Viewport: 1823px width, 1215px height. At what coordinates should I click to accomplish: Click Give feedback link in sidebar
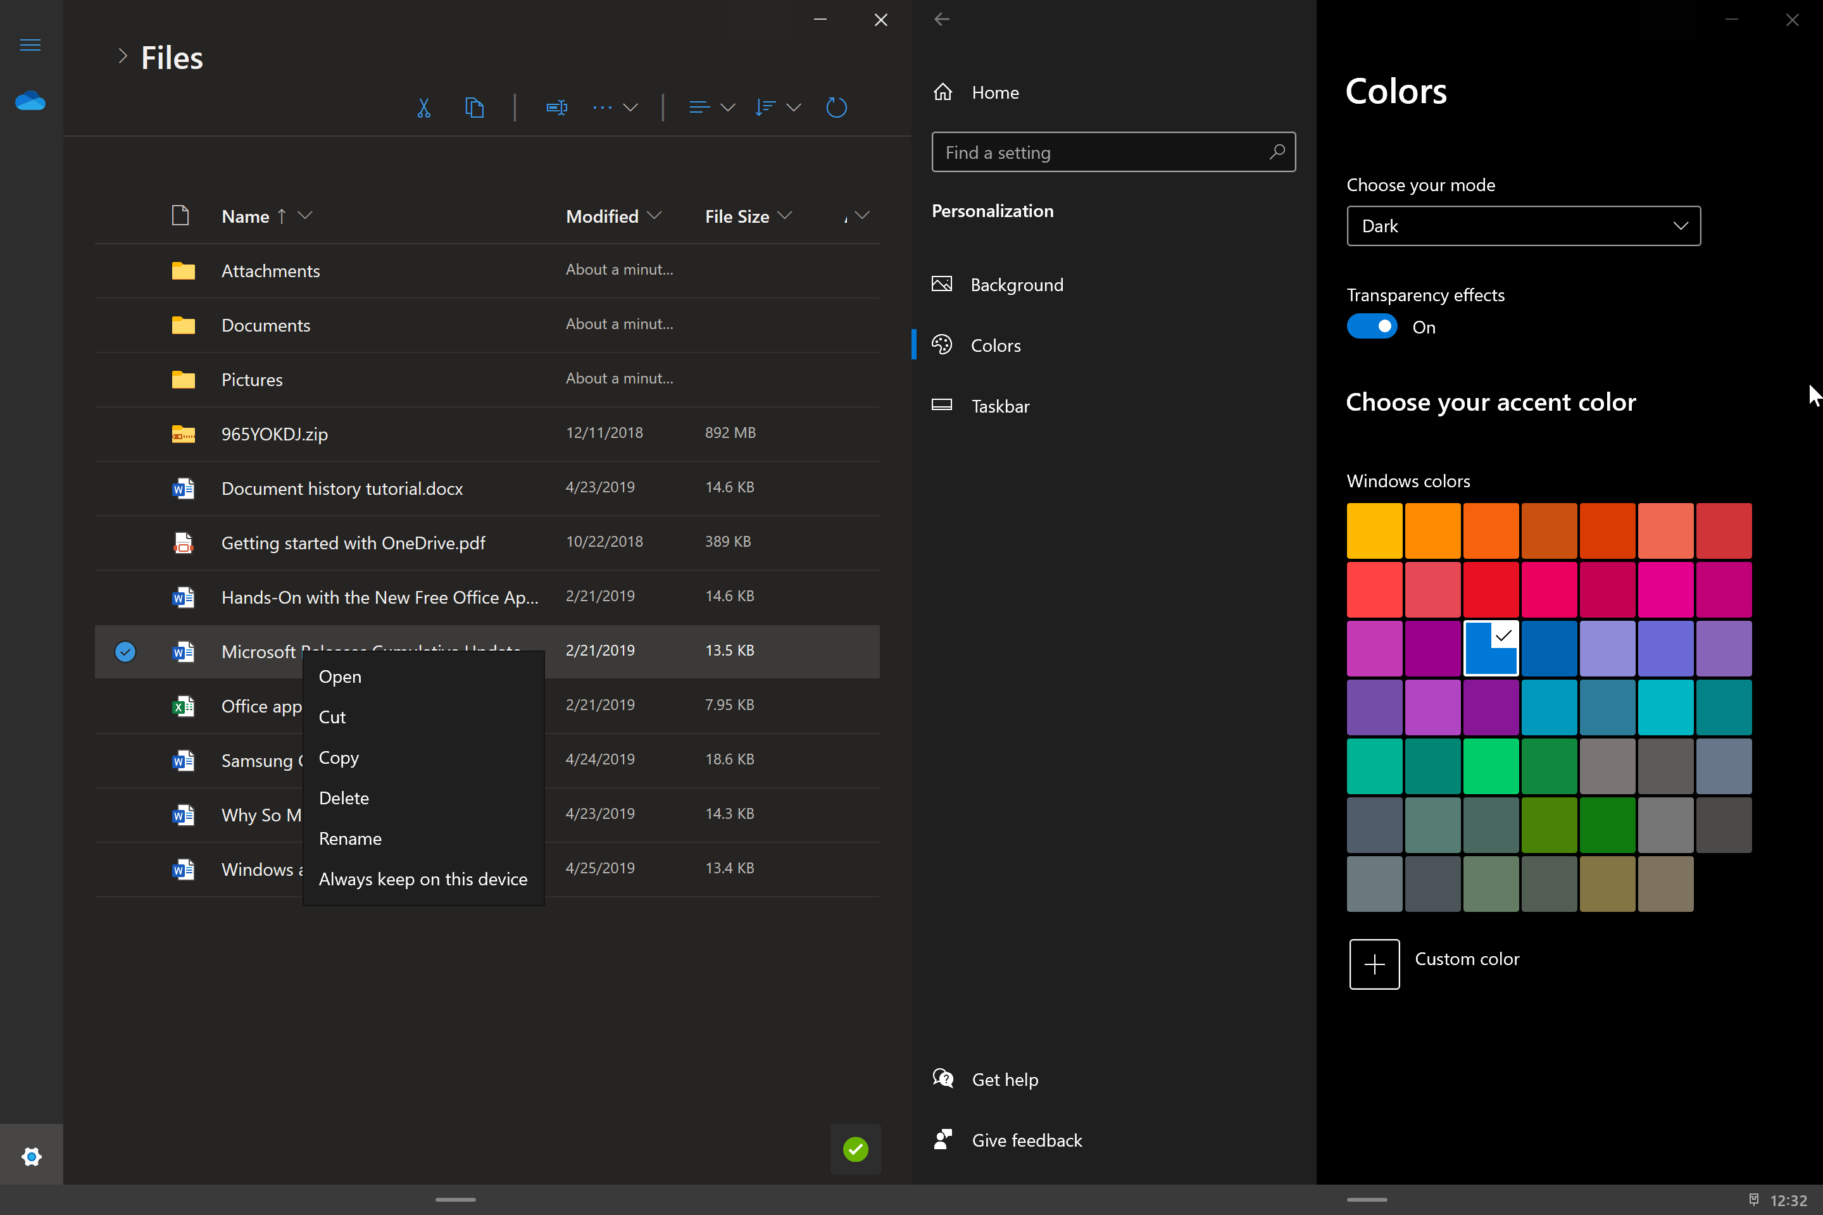coord(1027,1139)
